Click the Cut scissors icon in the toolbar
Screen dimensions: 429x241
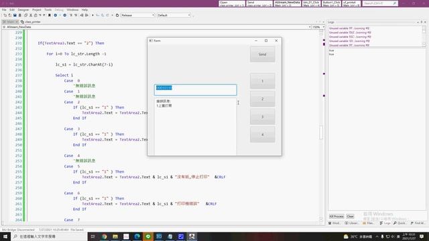point(31,15)
